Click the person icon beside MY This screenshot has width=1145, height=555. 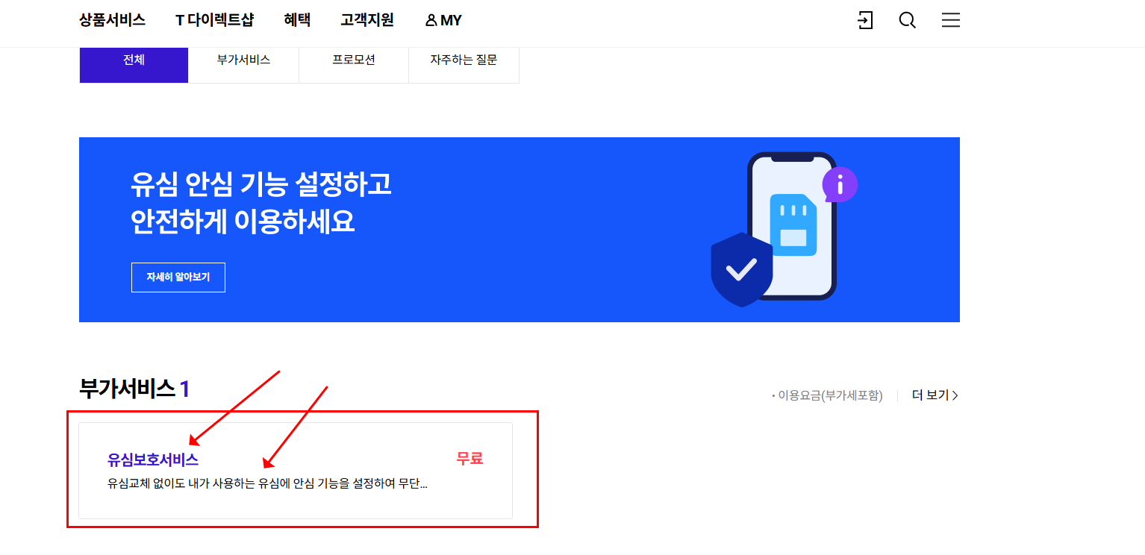tap(431, 21)
